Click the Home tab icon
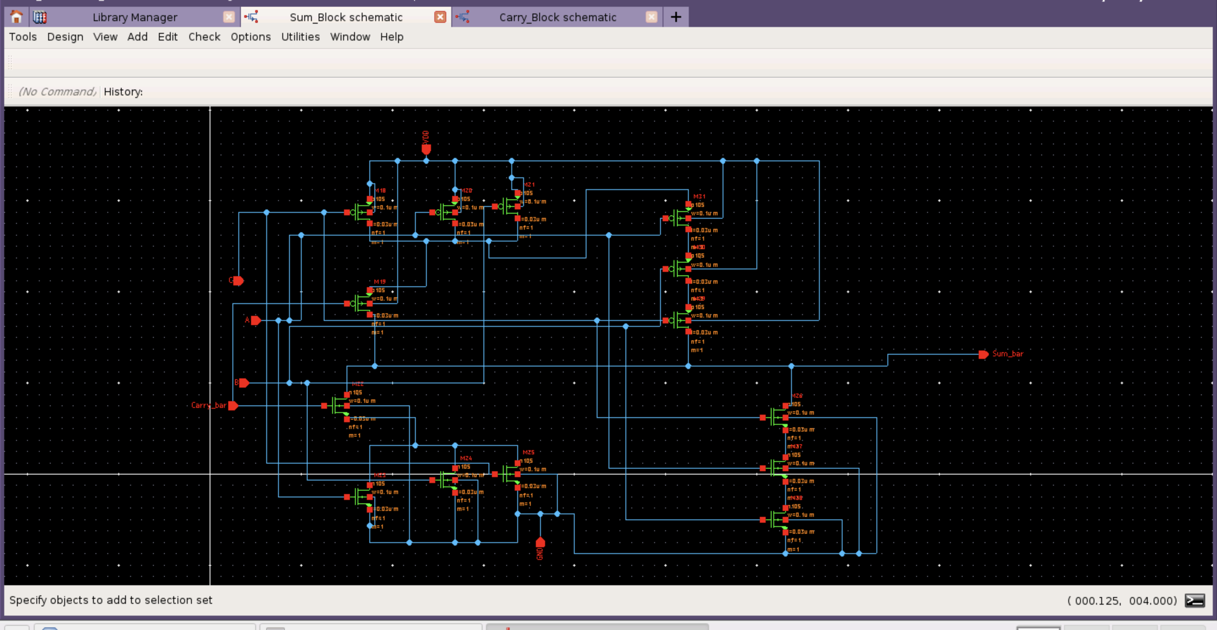Viewport: 1217px width, 630px height. tap(16, 17)
